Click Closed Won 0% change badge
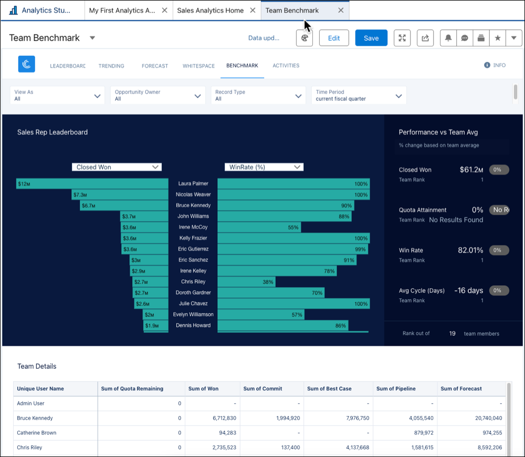Image resolution: width=525 pixels, height=457 pixels. click(499, 170)
